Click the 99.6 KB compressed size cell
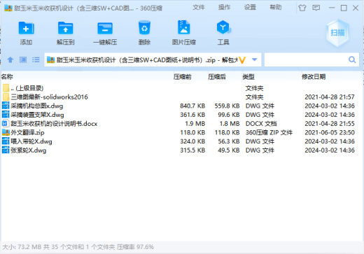The image size is (364, 254). pos(229,115)
